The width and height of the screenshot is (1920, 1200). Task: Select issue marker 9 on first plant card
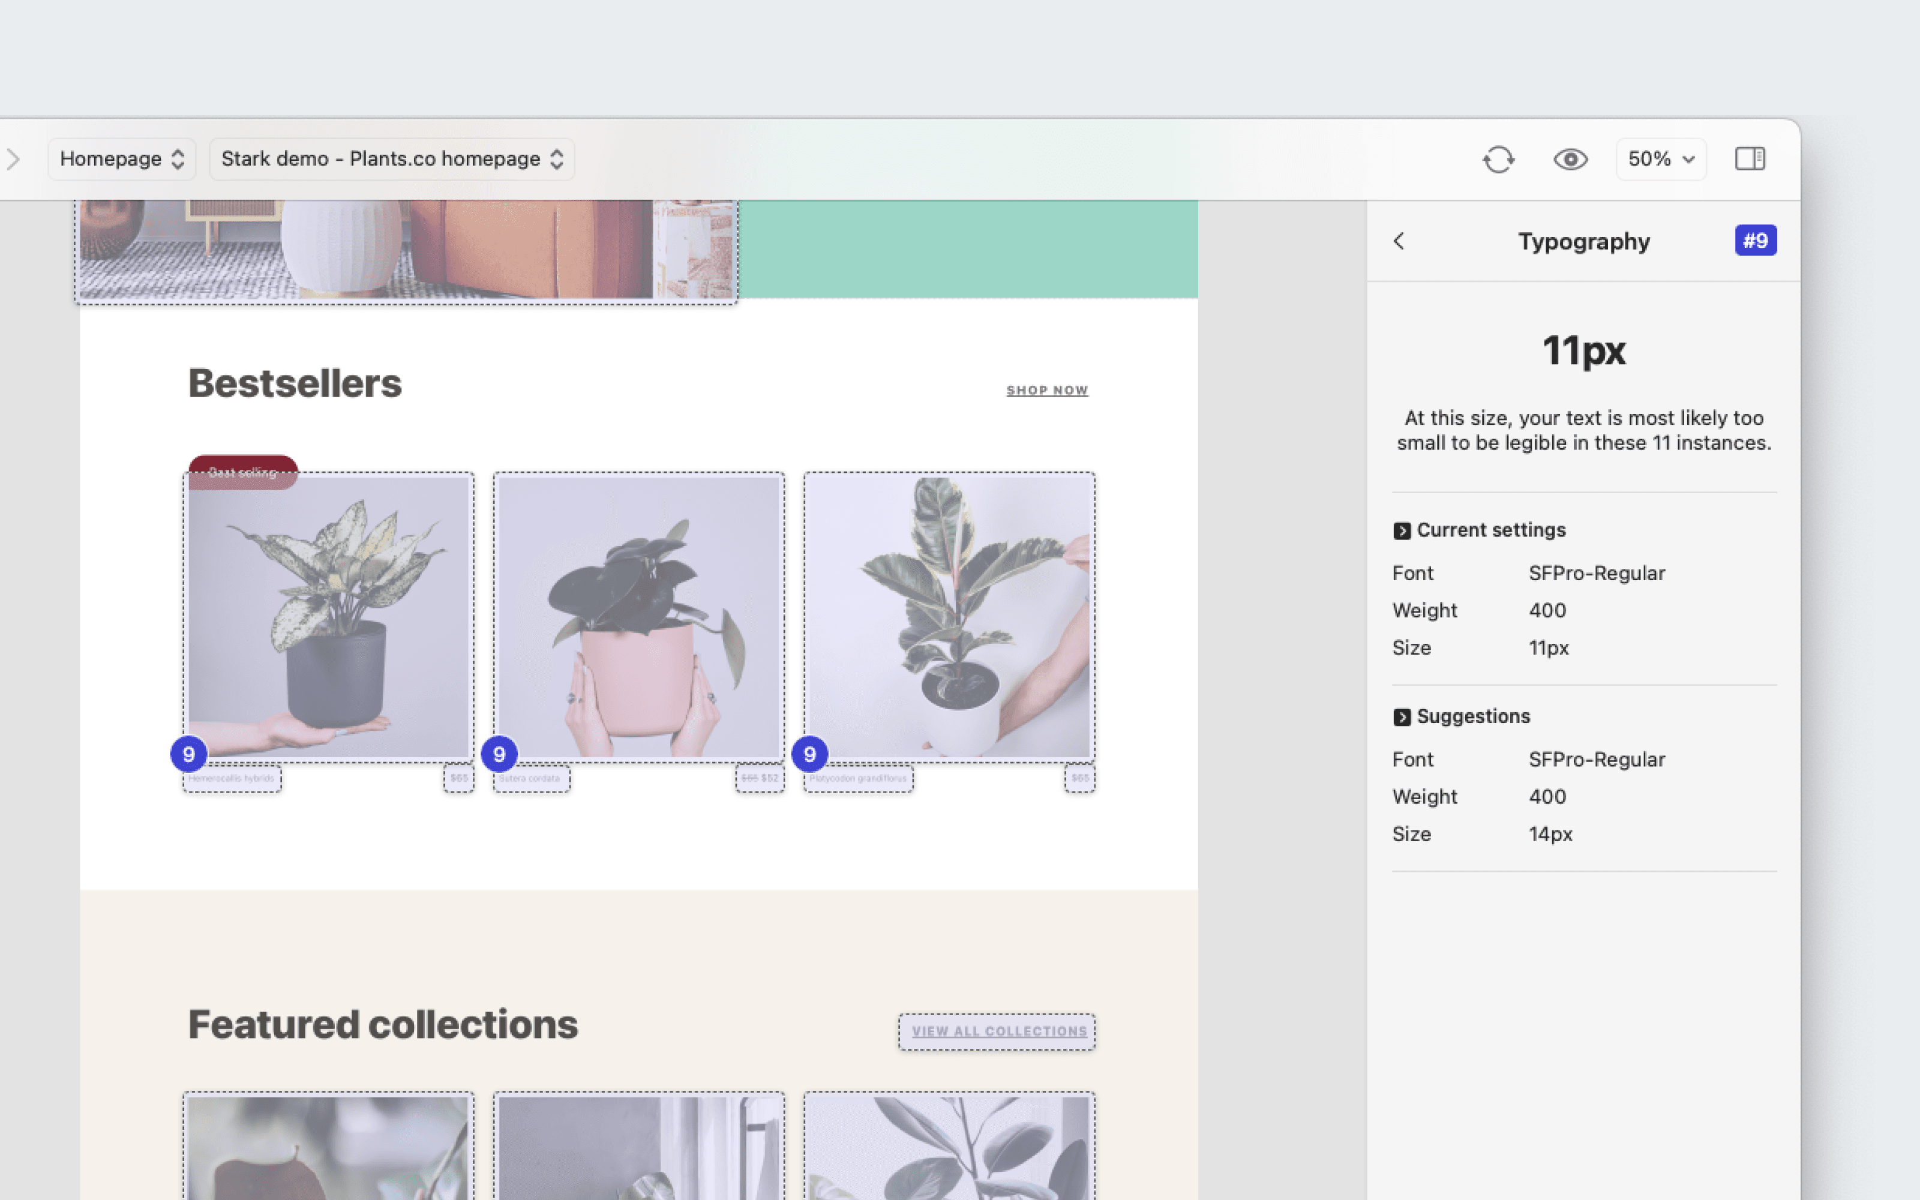click(x=189, y=754)
